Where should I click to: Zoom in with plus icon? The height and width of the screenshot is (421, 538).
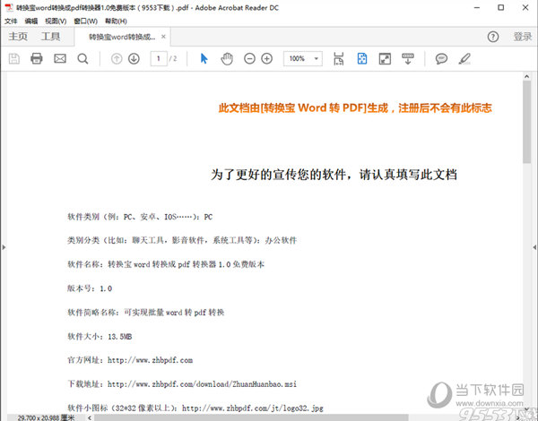coord(267,58)
